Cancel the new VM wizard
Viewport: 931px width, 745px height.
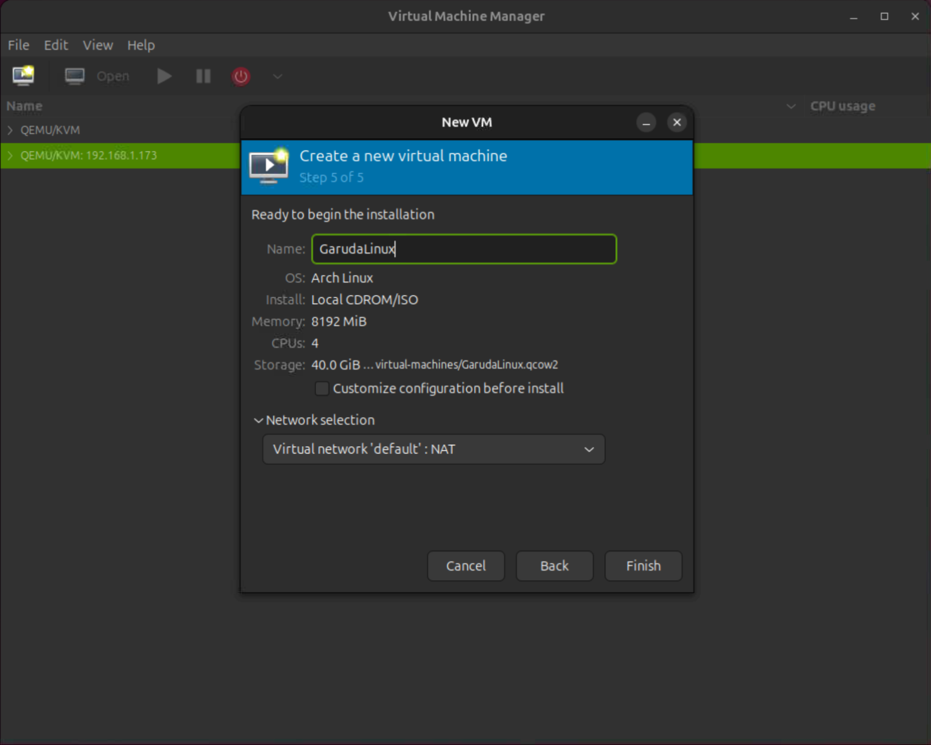465,566
